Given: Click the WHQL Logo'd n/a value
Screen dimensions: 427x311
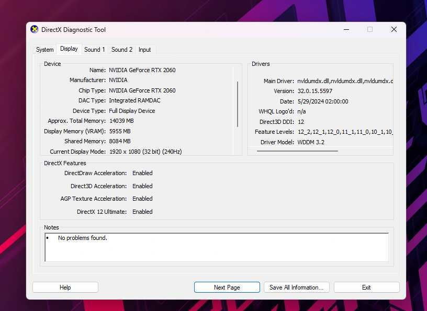Looking at the screenshot, I should [301, 111].
